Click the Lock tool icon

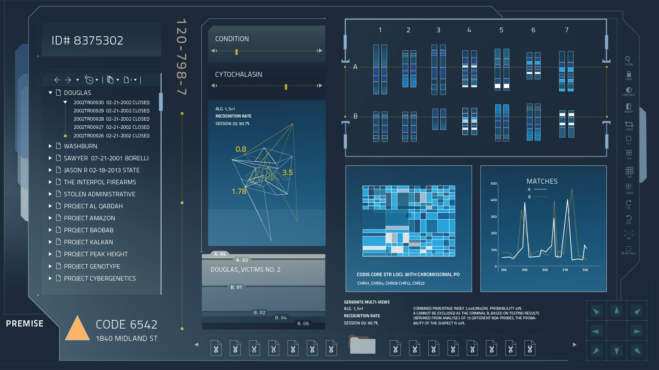tap(629, 74)
